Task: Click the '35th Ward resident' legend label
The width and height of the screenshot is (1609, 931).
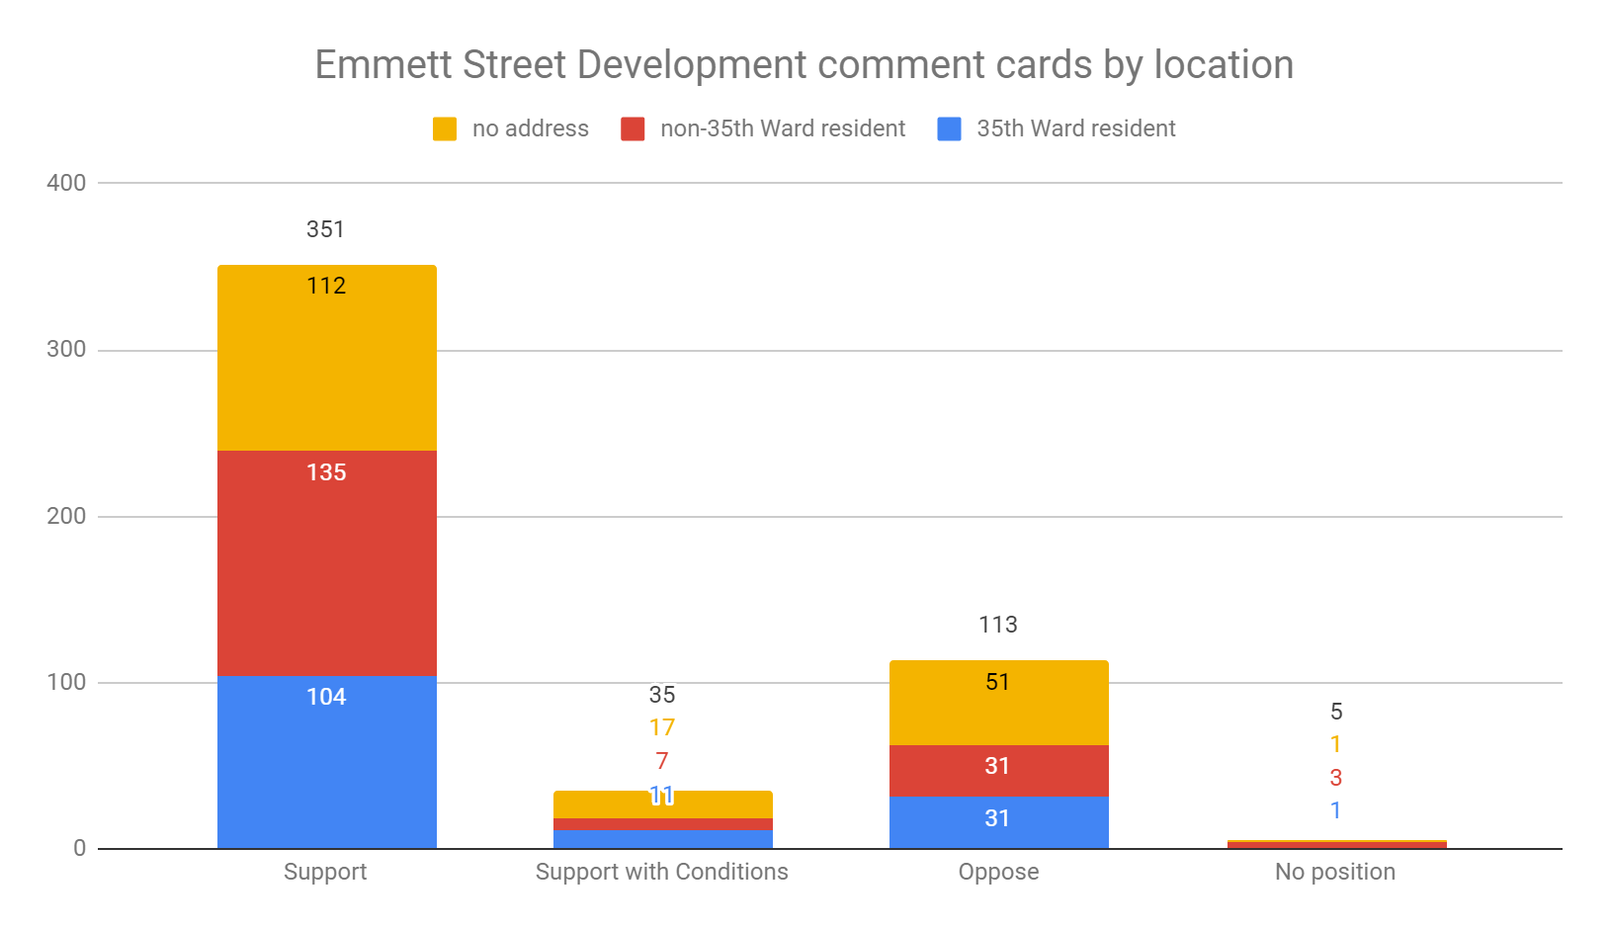Action: point(1075,129)
